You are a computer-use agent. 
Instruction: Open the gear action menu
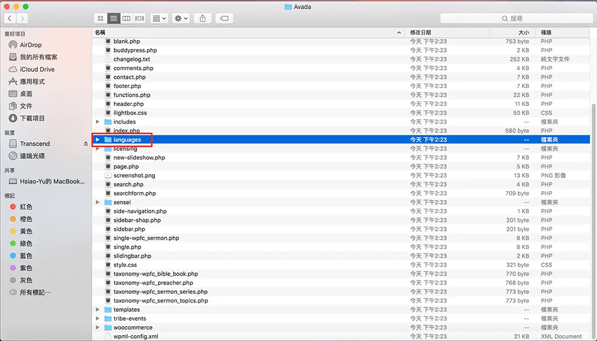click(181, 18)
